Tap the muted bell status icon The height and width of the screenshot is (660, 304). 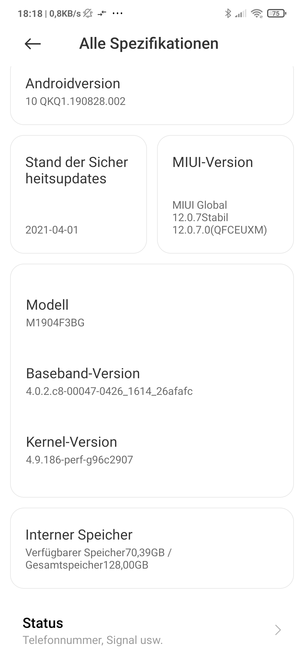coord(88,13)
